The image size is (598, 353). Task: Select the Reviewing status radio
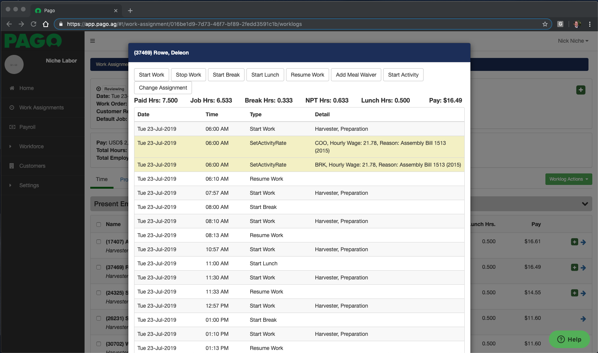(99, 89)
